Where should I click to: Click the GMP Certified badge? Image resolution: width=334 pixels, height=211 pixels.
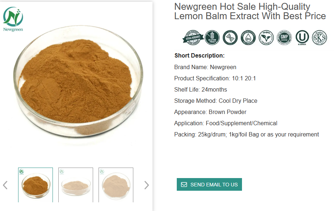coord(284,38)
